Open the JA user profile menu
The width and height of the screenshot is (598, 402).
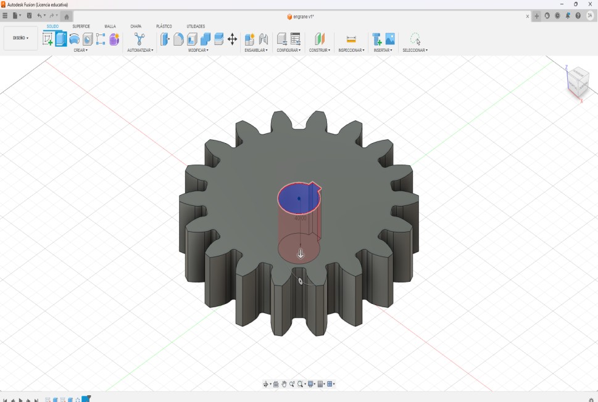[x=590, y=15]
